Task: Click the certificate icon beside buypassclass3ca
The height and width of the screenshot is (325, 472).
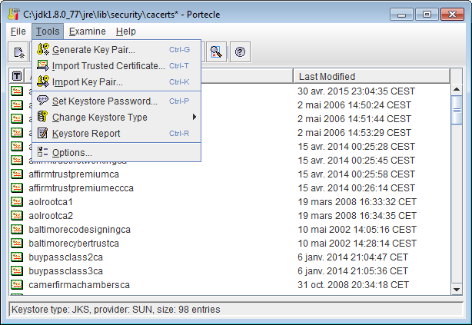Action: [17, 270]
